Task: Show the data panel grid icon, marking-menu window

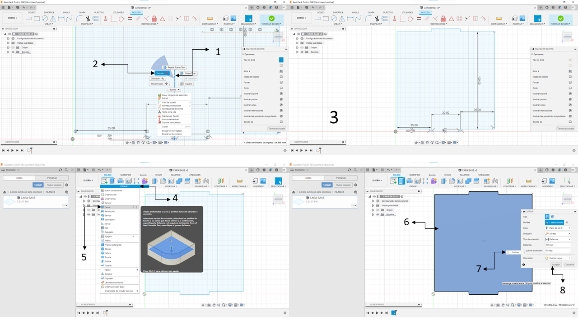Action: (4, 8)
